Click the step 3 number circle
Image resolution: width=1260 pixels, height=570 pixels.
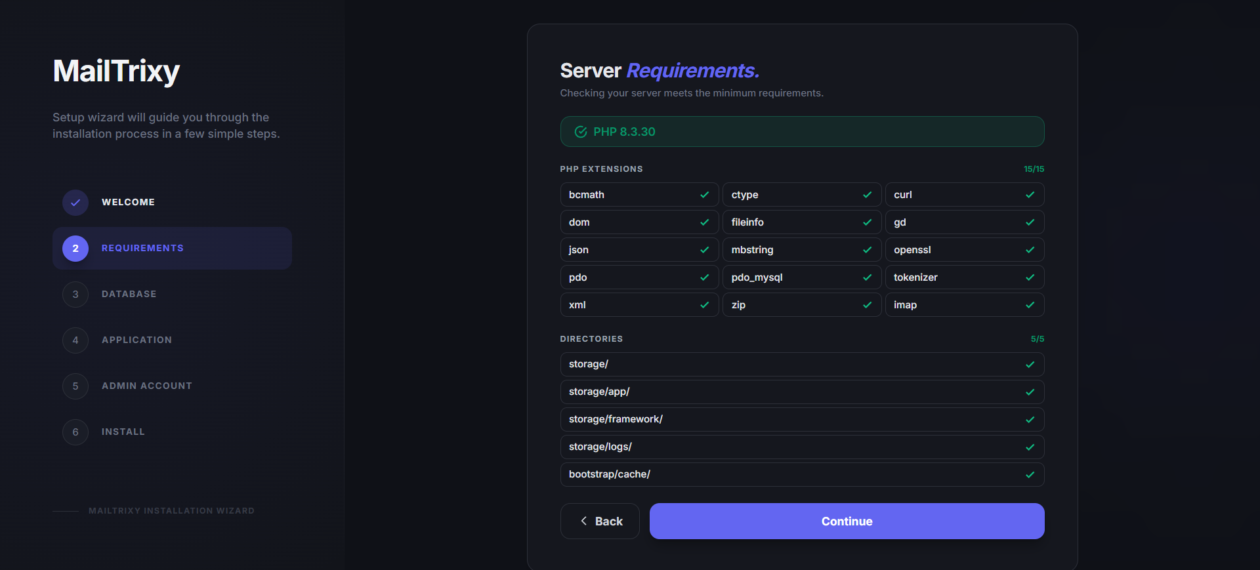(75, 295)
